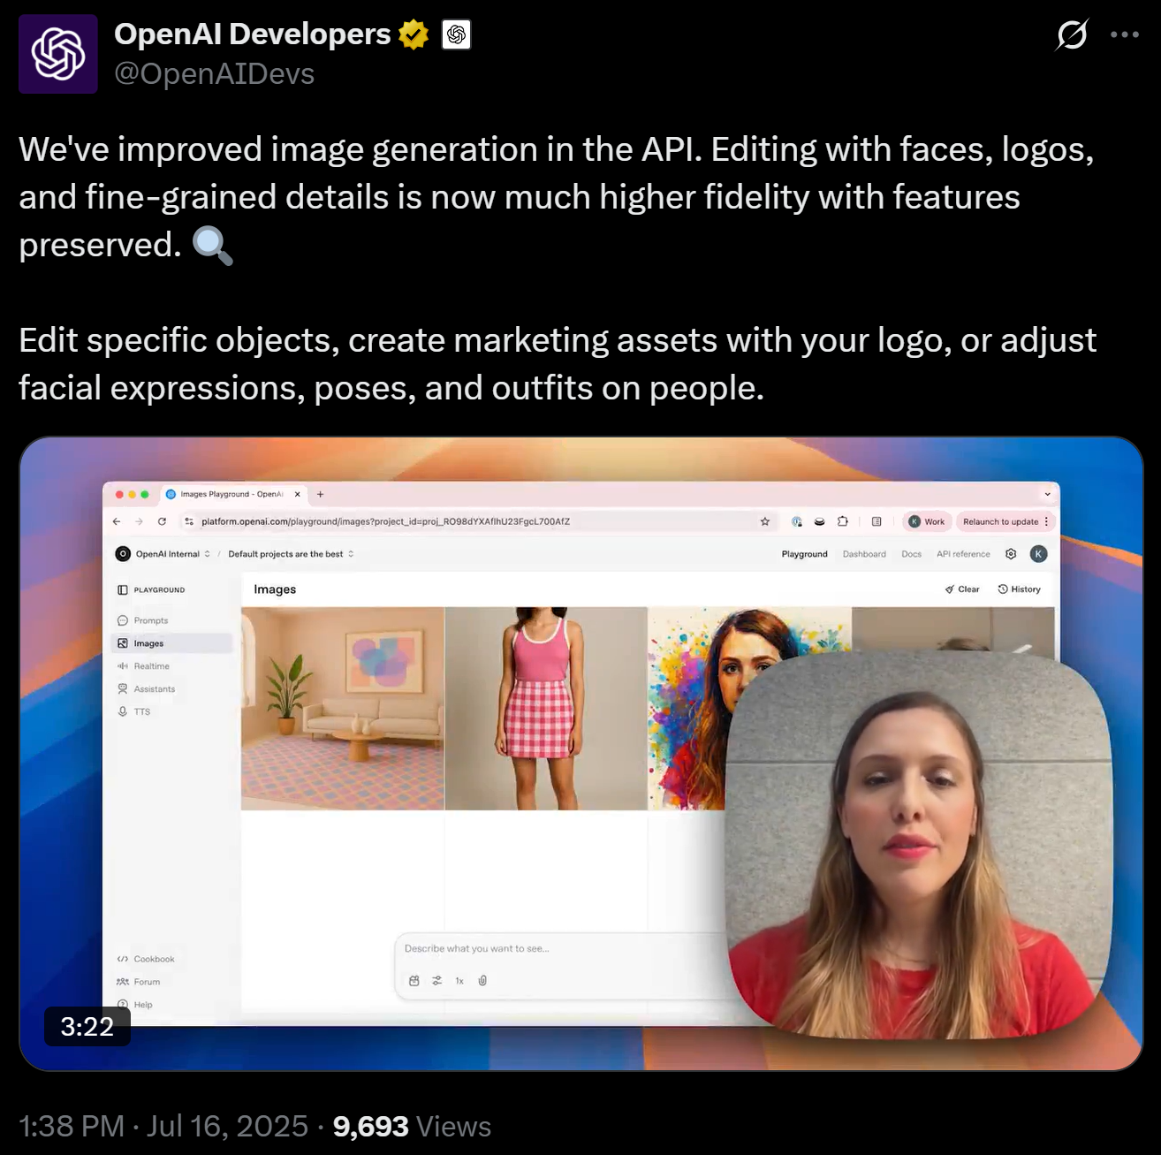Image resolution: width=1161 pixels, height=1155 pixels.
Task: Open the Forum sidebar link
Action: [x=139, y=982]
